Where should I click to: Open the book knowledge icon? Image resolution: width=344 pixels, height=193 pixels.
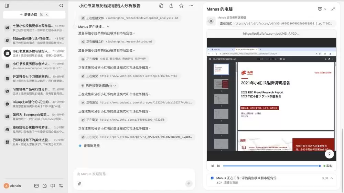pos(53,185)
